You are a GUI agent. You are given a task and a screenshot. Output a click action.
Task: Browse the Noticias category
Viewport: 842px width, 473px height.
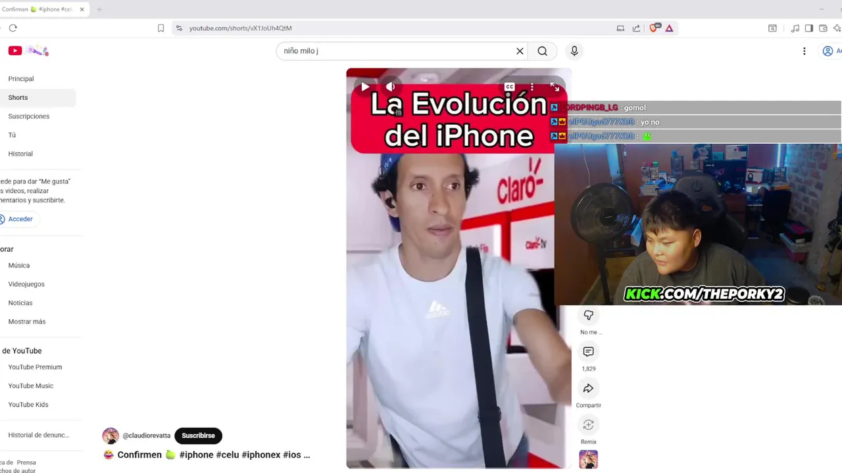tap(20, 303)
